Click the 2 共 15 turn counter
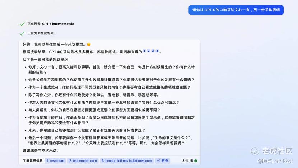 [187, 161]
